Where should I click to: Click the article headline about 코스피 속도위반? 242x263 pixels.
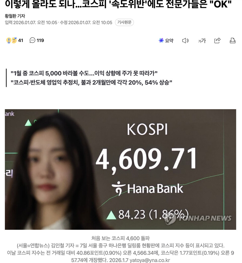118,4
